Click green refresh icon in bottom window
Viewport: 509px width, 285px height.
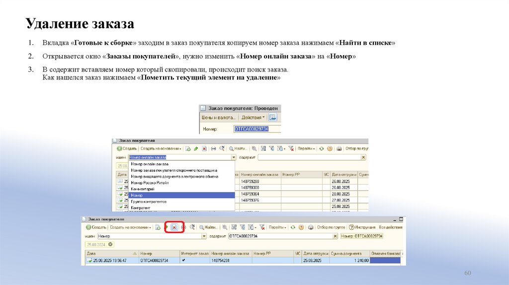pyautogui.click(x=292, y=227)
